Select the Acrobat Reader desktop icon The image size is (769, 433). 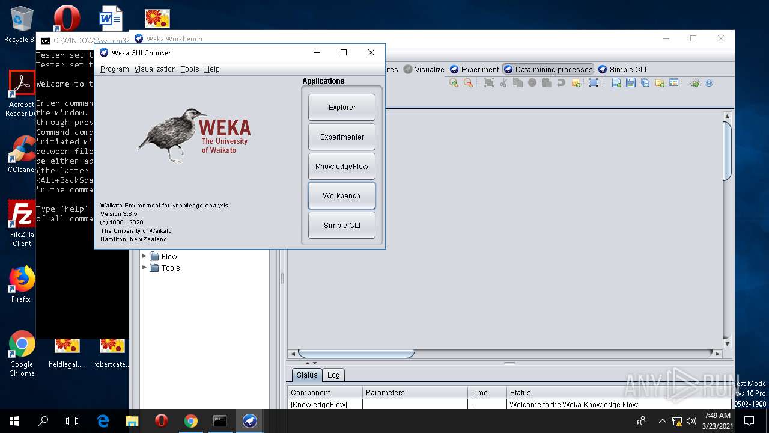point(22,94)
